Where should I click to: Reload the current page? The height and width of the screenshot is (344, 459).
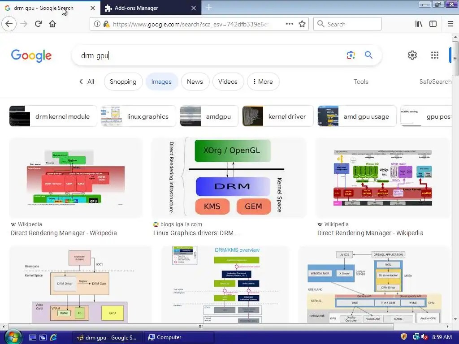(x=38, y=24)
